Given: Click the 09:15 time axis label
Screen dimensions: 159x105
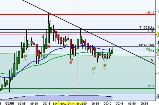Looking at the screenshot, I should click(46, 104).
